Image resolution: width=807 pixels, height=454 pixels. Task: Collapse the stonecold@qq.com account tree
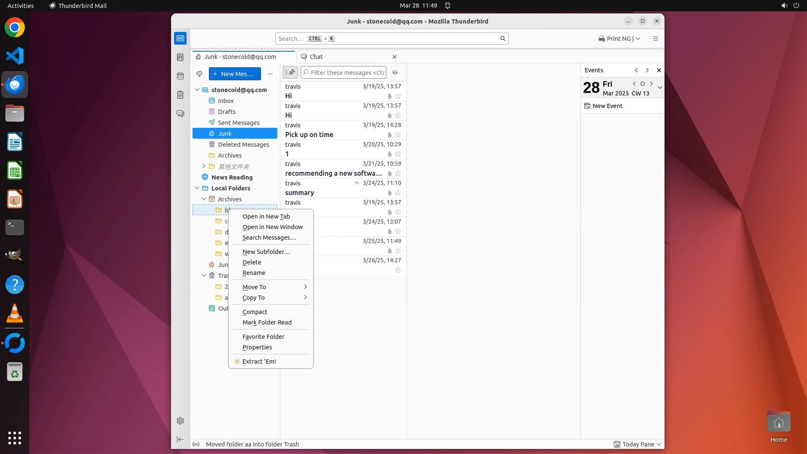197,90
